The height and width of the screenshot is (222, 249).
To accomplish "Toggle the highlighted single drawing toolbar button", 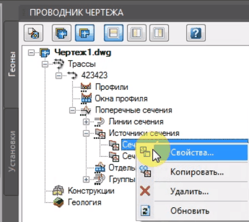I will tap(84, 33).
